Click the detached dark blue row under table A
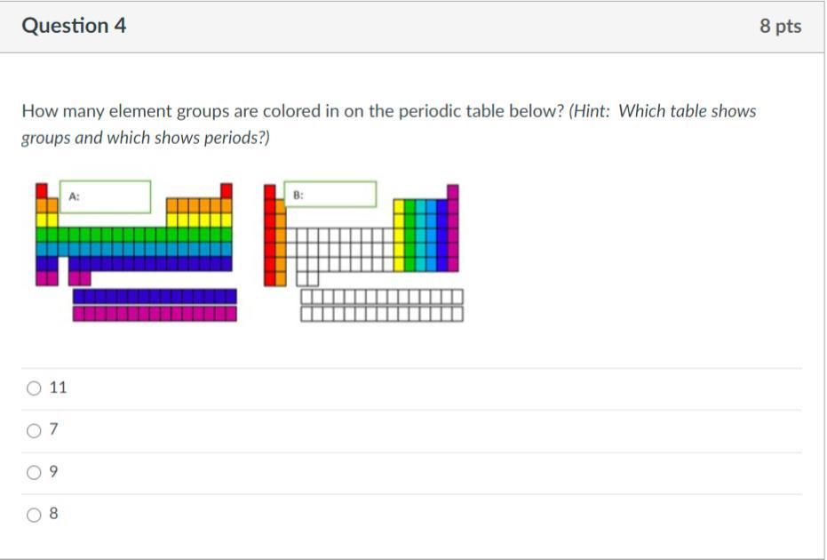Image resolution: width=827 pixels, height=560 pixels. click(x=155, y=296)
